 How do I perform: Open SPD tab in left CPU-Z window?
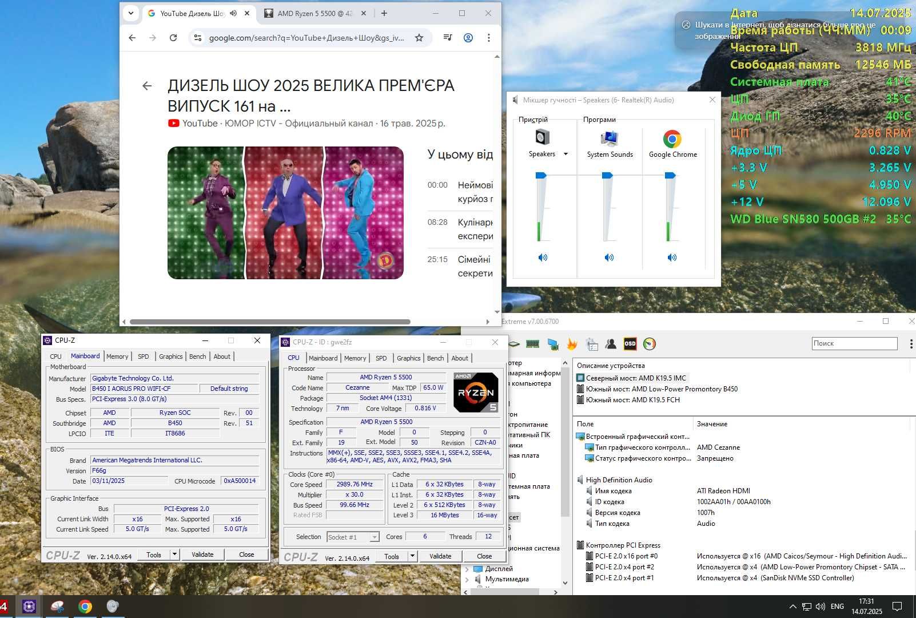144,356
